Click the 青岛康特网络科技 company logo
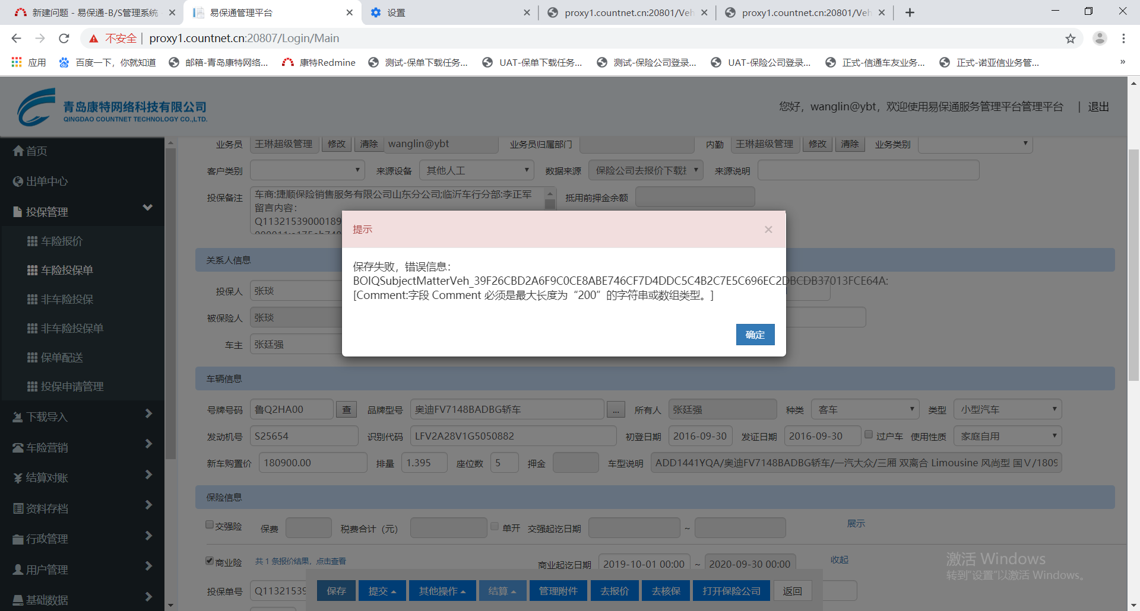The image size is (1140, 611). point(112,107)
